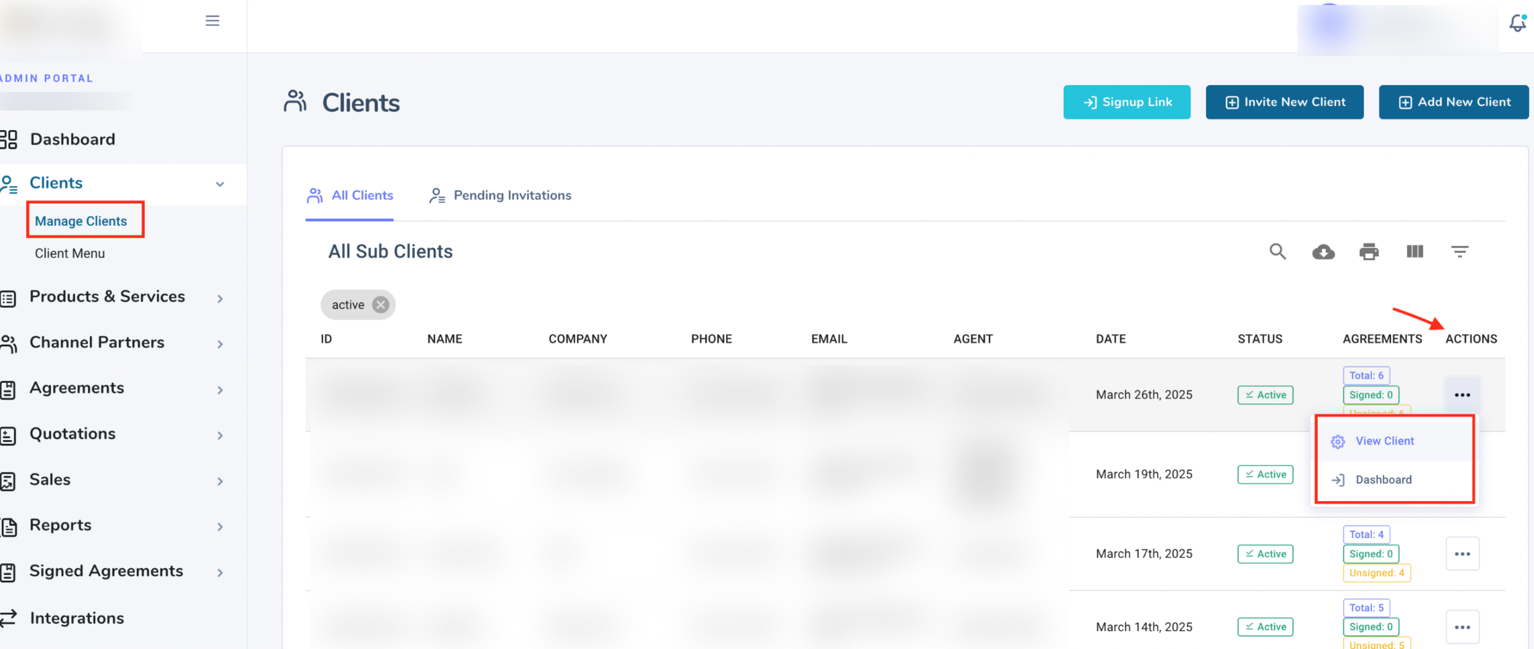Screen dimensions: 1534x649
Task: Open the three-dot actions menu on first row
Action: (1463, 394)
